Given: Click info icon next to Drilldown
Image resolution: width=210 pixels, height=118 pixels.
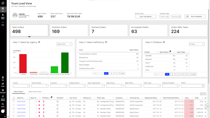Looking at the screenshot, I should click(x=164, y=42).
